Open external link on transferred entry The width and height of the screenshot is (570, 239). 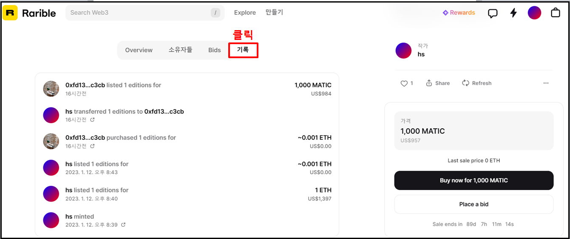tap(92, 120)
